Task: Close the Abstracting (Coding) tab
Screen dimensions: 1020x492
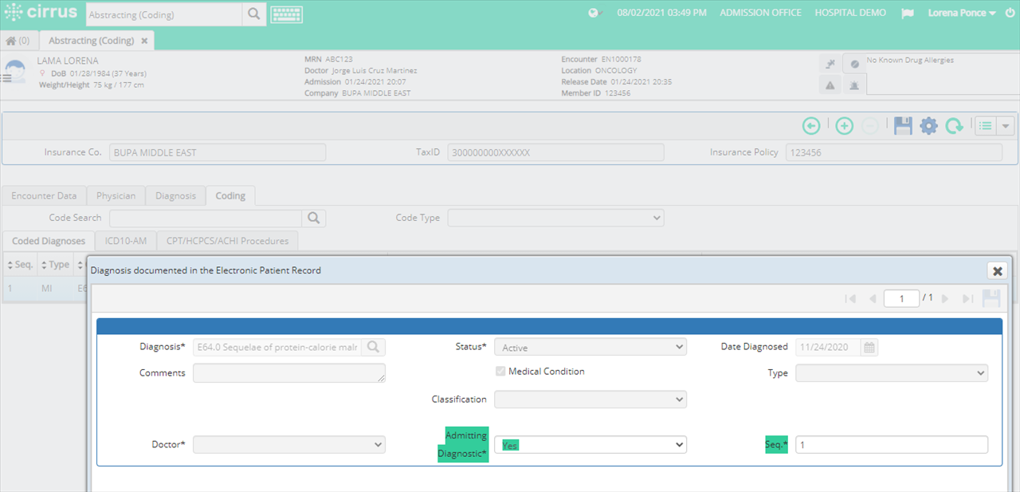Action: click(x=144, y=41)
